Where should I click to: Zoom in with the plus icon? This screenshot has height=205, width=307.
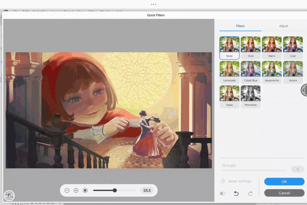click(x=76, y=191)
